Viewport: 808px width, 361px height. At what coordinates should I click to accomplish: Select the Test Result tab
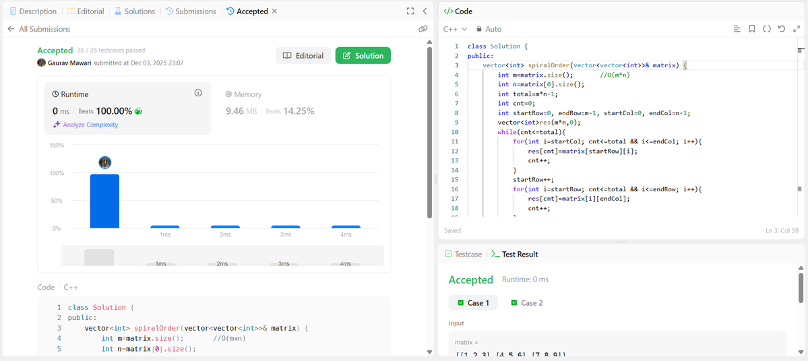pyautogui.click(x=514, y=254)
